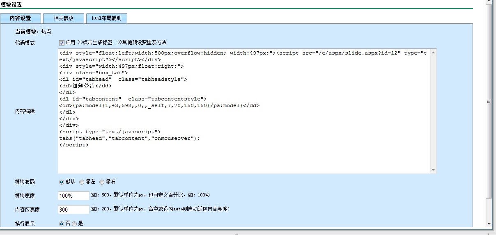The width and height of the screenshot is (496, 235).
Task: Click the textarea scrollbar up arrow
Action: tap(433, 52)
